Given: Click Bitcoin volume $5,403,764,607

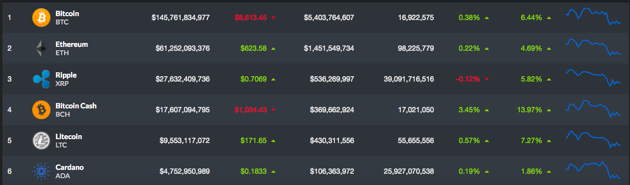Looking at the screenshot, I should (x=329, y=18).
